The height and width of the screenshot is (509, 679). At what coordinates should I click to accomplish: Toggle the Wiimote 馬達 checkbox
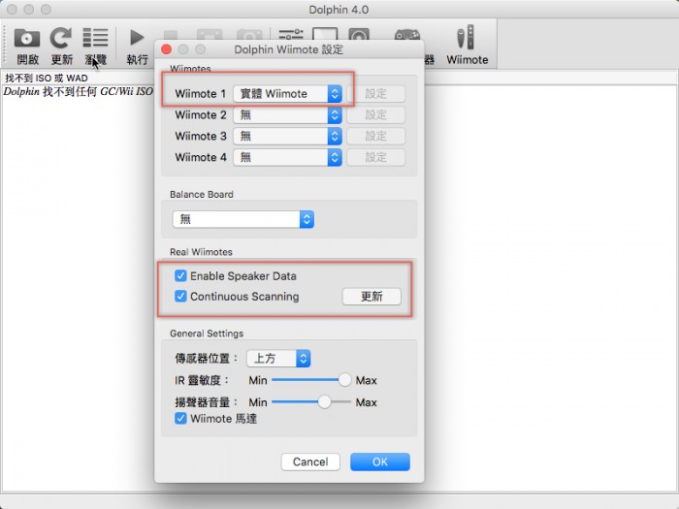click(x=180, y=419)
